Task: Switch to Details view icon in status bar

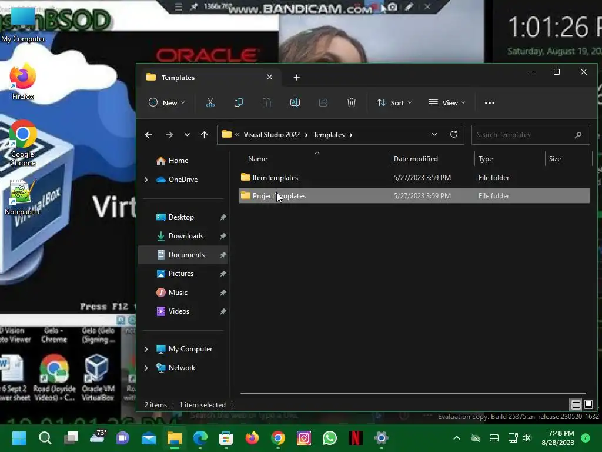Action: (x=576, y=404)
